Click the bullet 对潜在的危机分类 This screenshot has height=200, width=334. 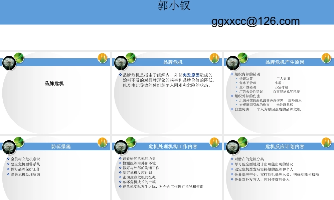pyautogui.click(x=249, y=159)
